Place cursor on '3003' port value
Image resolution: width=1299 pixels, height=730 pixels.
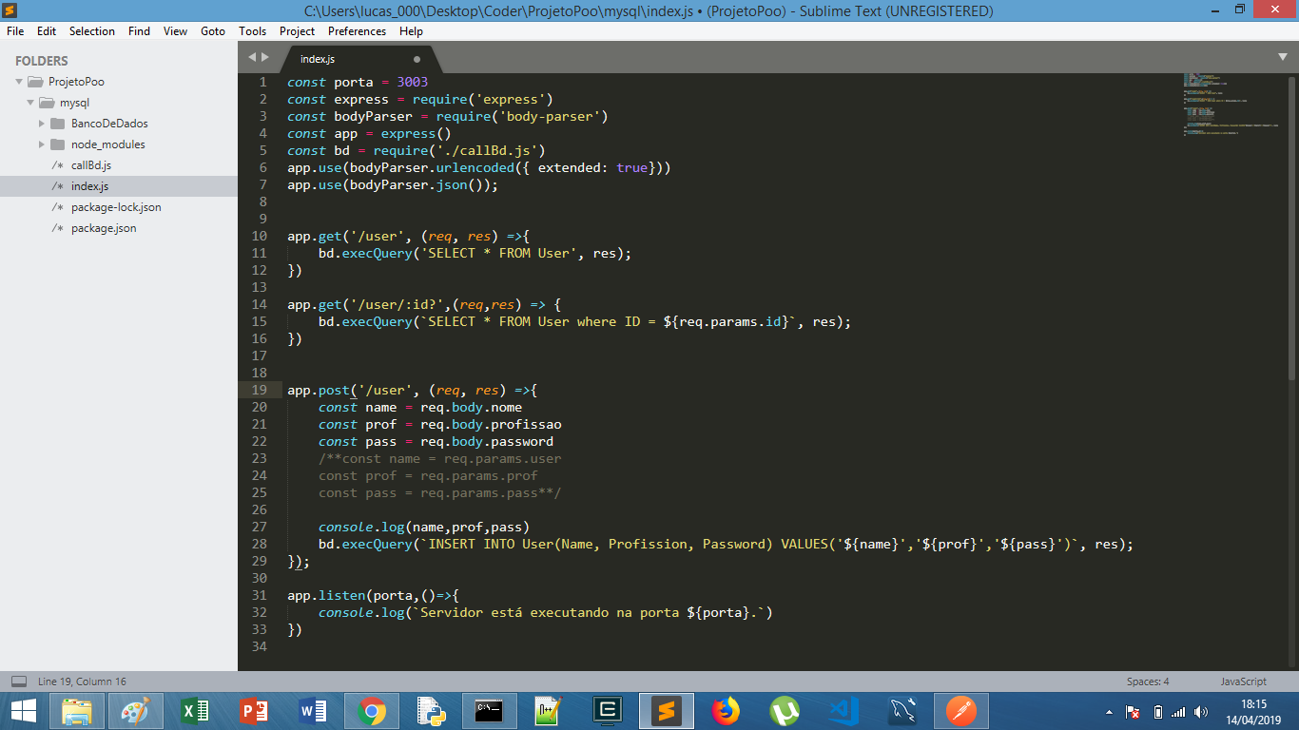(x=413, y=82)
